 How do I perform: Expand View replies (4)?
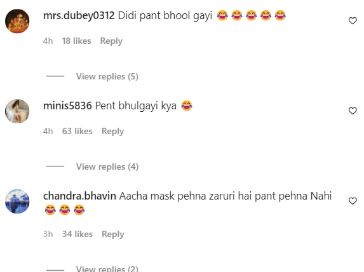coord(107,167)
